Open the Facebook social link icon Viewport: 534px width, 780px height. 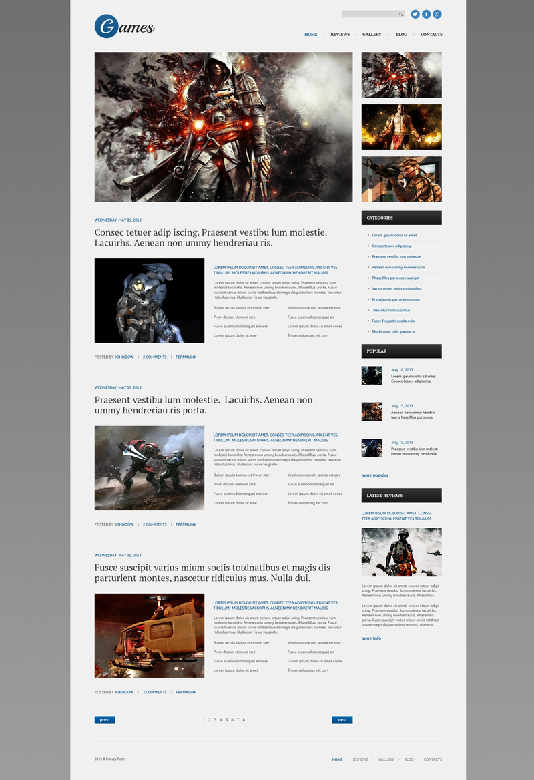click(x=426, y=14)
